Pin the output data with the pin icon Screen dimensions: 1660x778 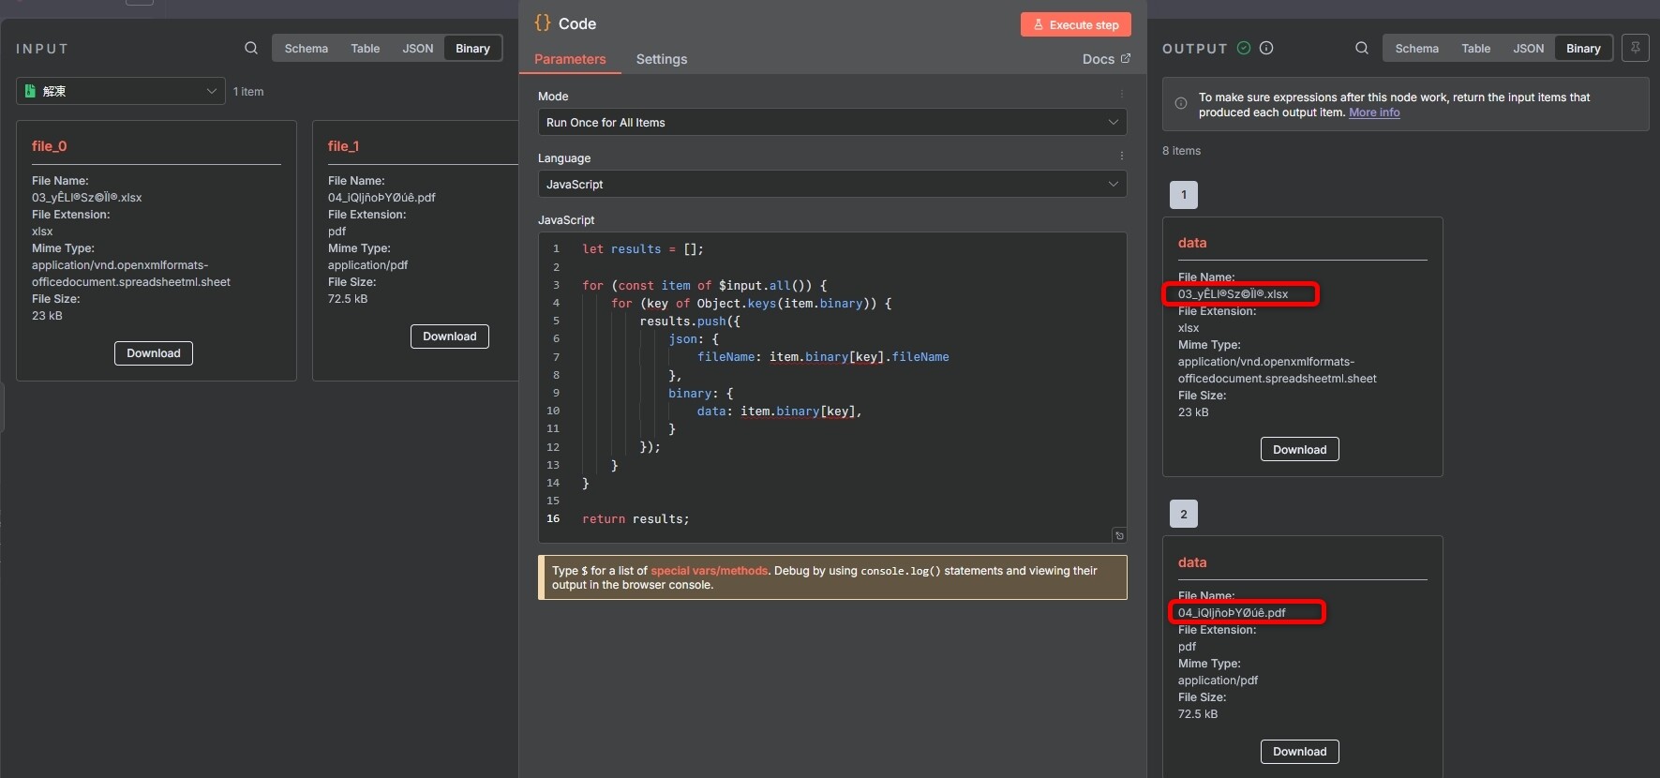click(x=1635, y=48)
